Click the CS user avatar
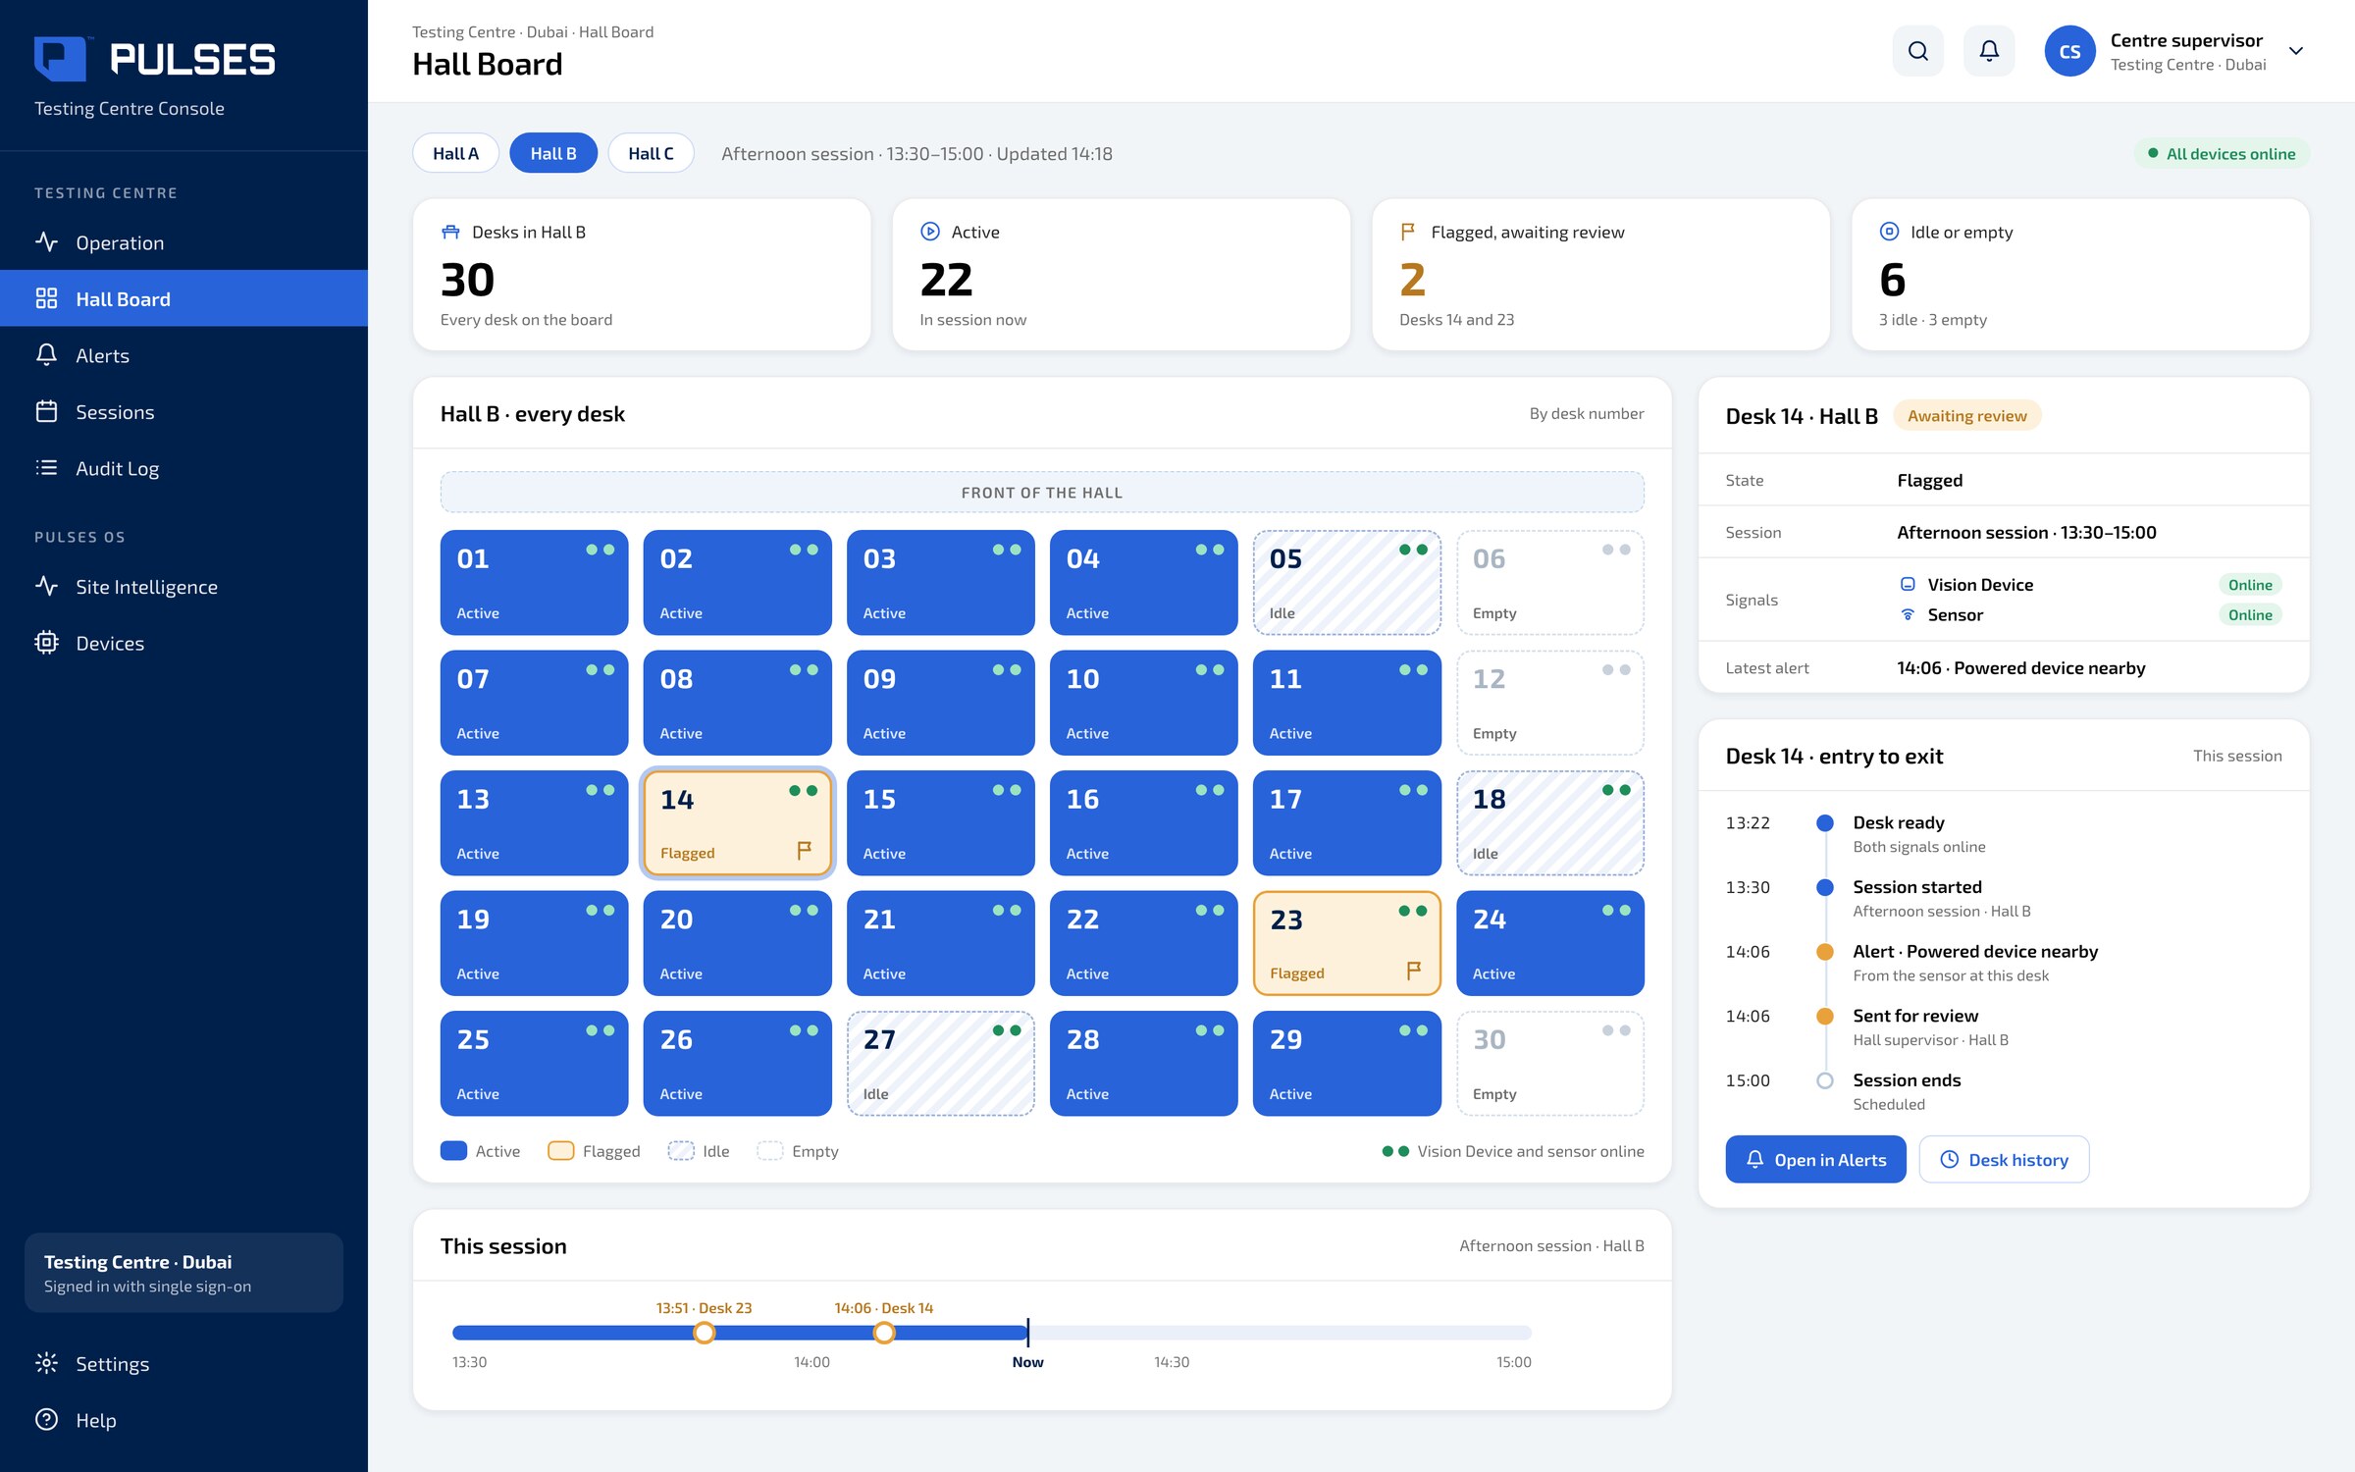 click(2069, 51)
